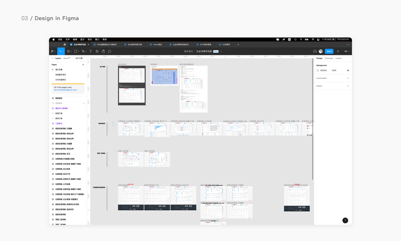The image size is (401, 241).
Task: Edit the E5E5E5 hex color field
Action: point(324,70)
